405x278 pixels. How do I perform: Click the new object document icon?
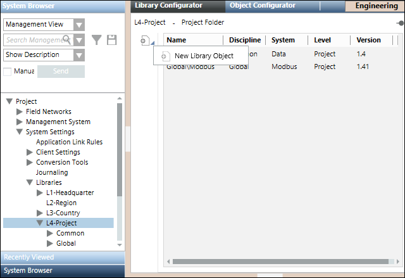click(144, 41)
